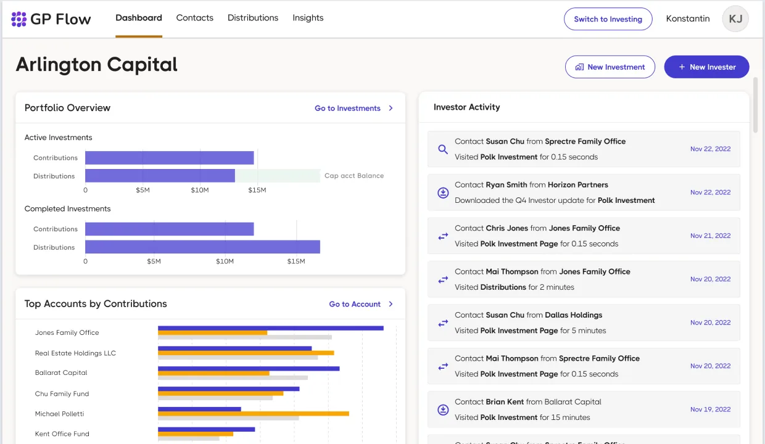
Task: Click the Konstantin username
Action: (688, 18)
